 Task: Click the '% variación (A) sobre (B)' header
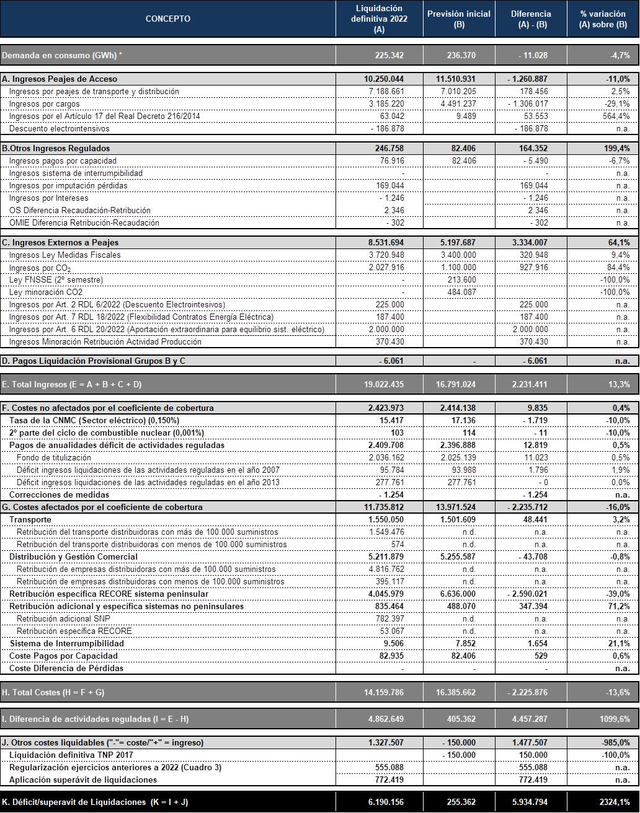603,19
